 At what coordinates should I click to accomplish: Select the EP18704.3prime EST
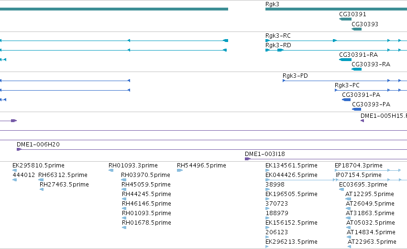(x=368, y=170)
